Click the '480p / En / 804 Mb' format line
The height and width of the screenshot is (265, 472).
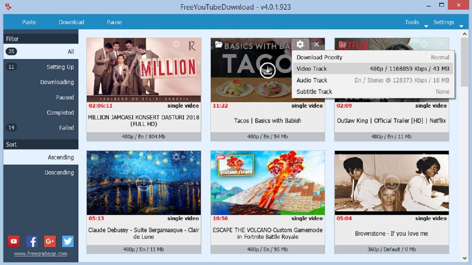pyautogui.click(x=144, y=136)
